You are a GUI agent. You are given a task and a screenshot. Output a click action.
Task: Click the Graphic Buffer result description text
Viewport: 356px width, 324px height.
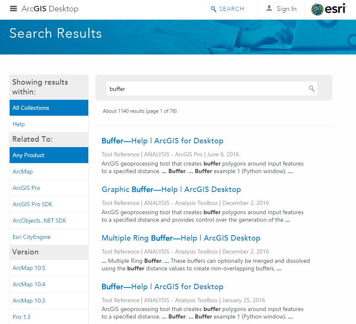click(202, 216)
